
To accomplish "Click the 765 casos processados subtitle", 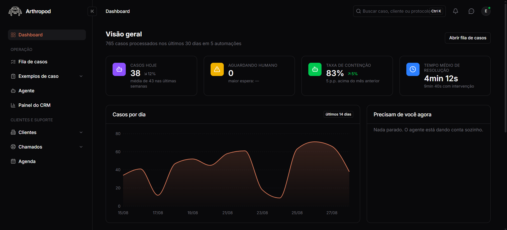I will coord(174,44).
